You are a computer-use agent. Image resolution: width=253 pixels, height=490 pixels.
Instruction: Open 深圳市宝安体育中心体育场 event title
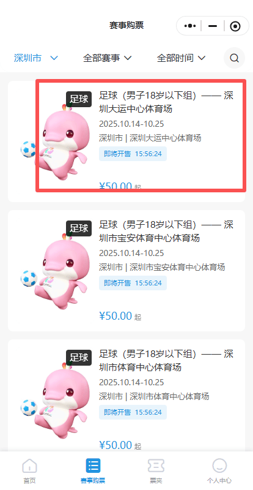pos(166,232)
